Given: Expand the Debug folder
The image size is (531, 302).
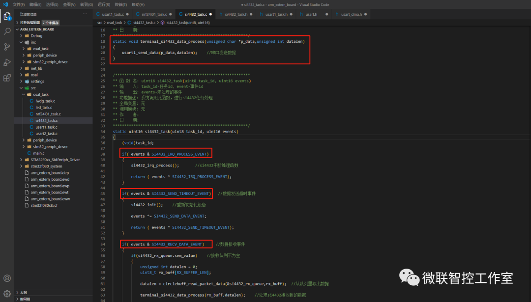Looking at the screenshot, I should tap(36, 36).
